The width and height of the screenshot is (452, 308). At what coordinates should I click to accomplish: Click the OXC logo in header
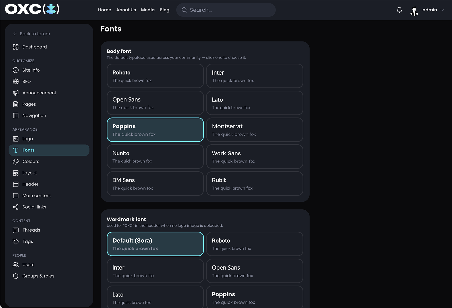click(32, 9)
